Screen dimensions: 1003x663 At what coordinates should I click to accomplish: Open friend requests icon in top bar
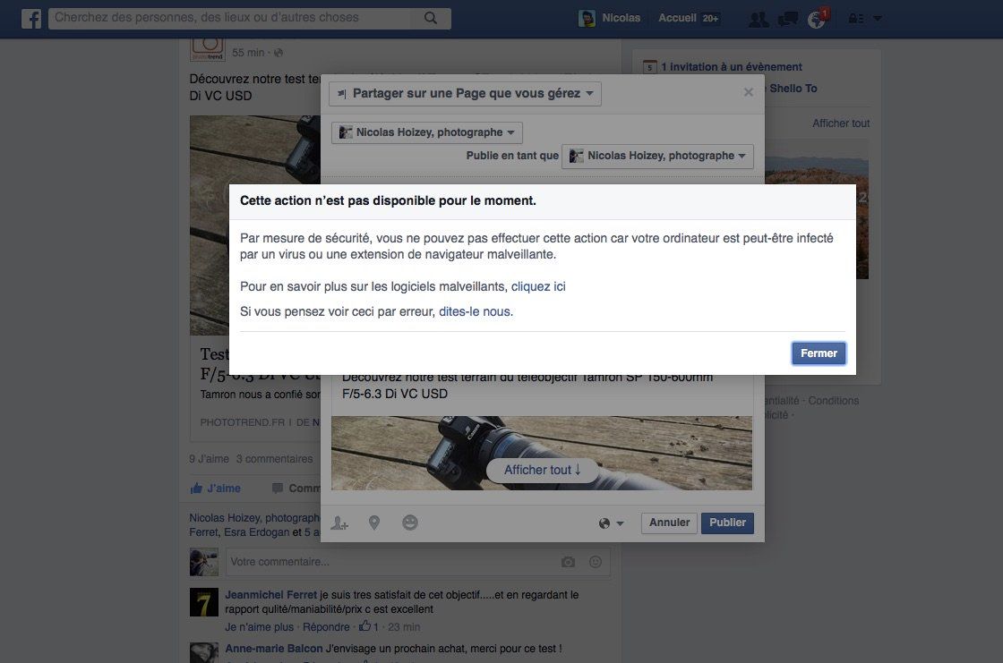click(758, 19)
